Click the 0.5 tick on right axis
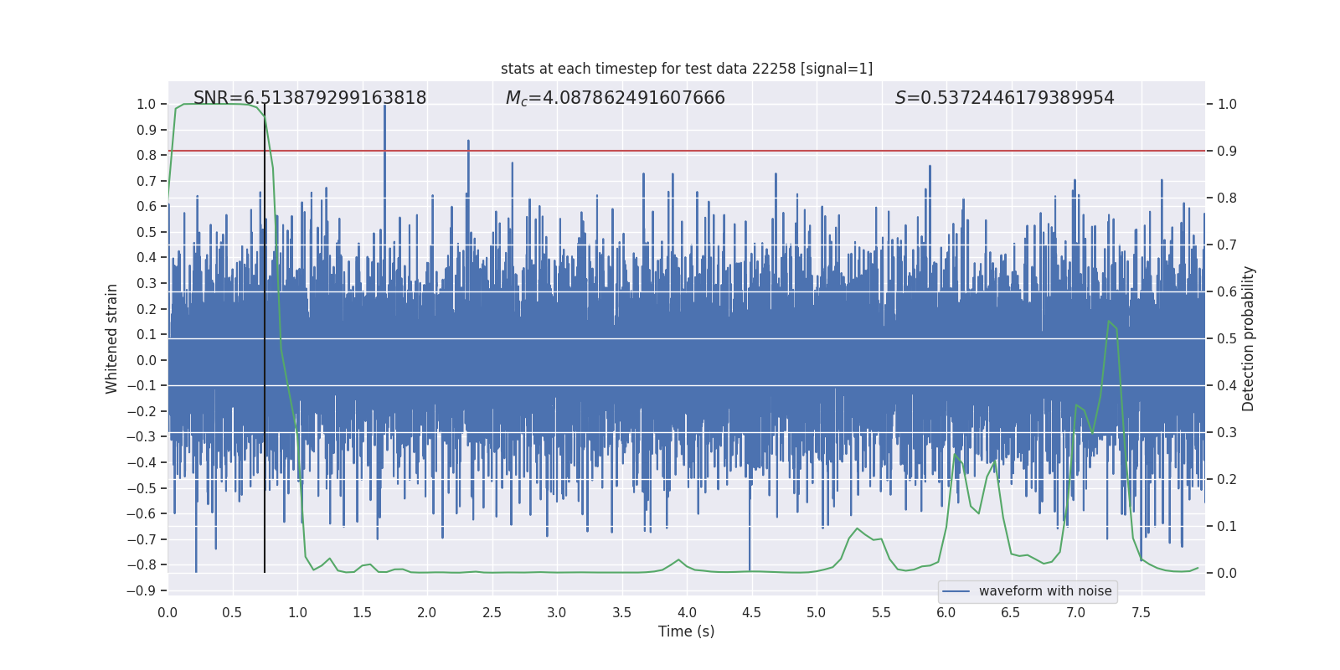 [1227, 338]
